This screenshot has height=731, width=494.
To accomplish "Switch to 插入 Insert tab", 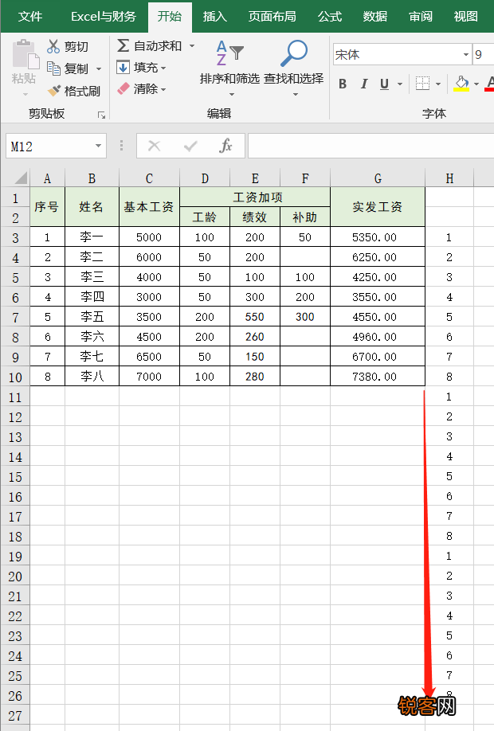I will 214,17.
